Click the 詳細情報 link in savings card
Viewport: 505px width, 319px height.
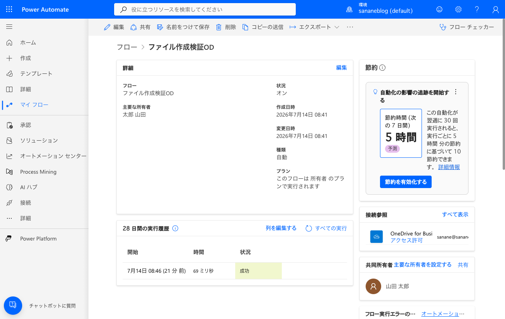449,167
